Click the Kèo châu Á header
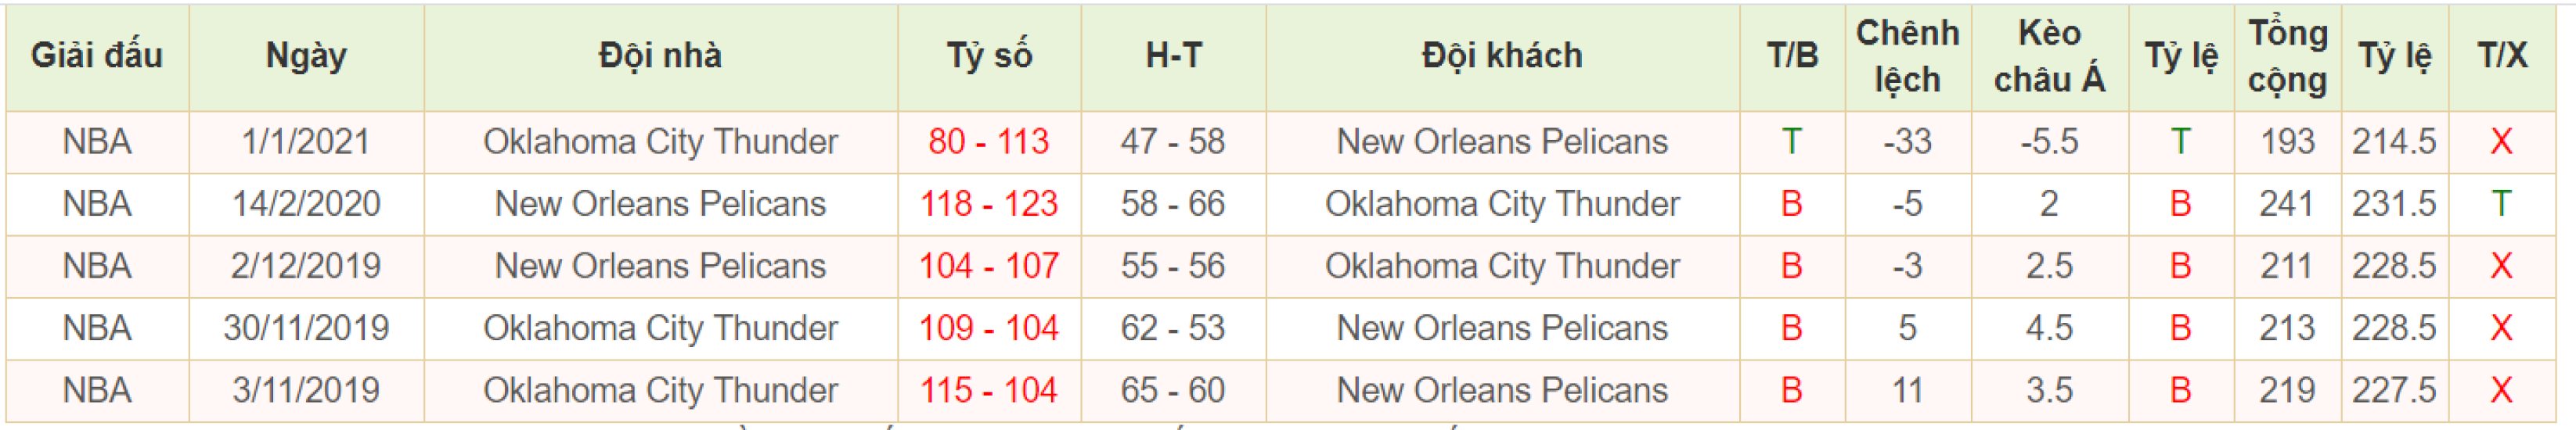The height and width of the screenshot is (430, 2576). [x=2049, y=56]
